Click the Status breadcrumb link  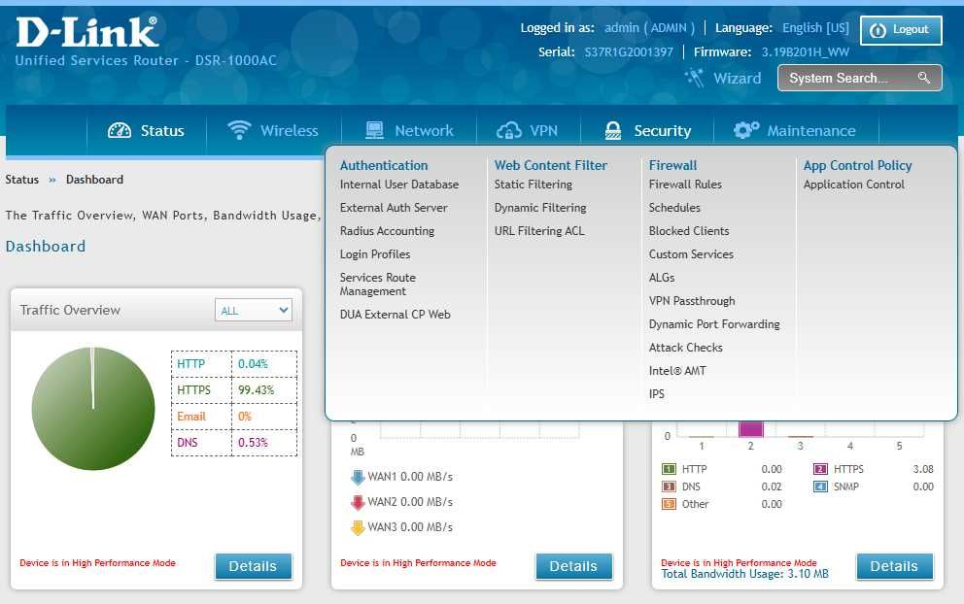point(21,180)
